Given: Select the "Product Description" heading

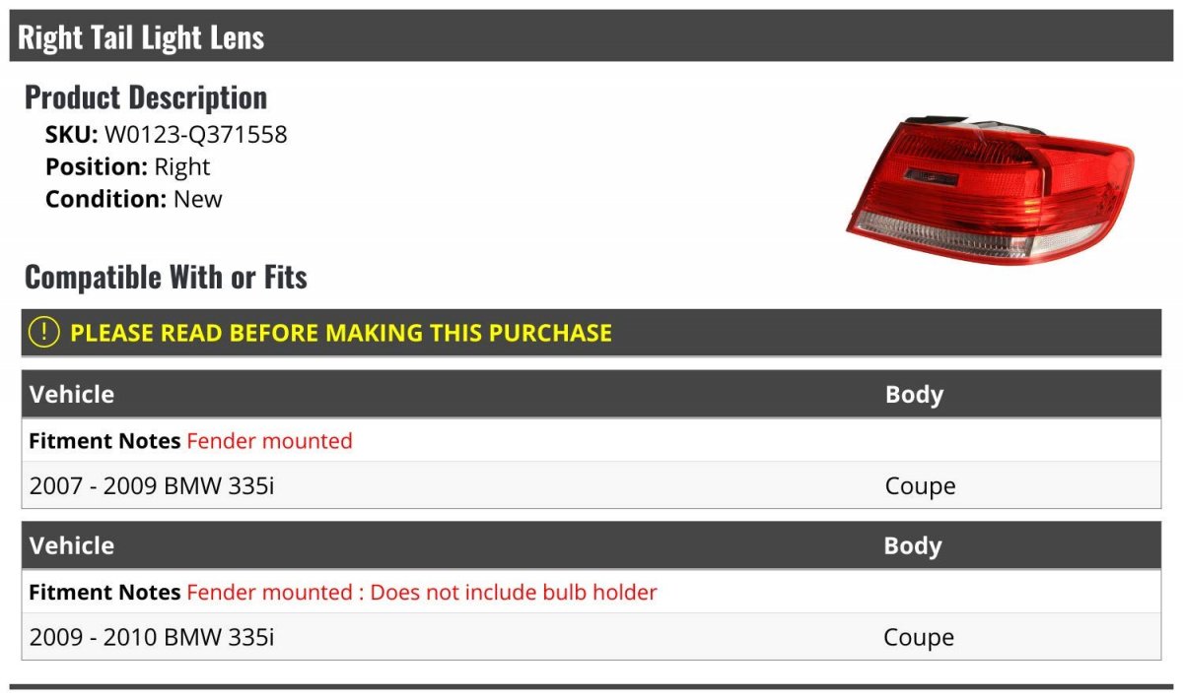Looking at the screenshot, I should (x=146, y=97).
